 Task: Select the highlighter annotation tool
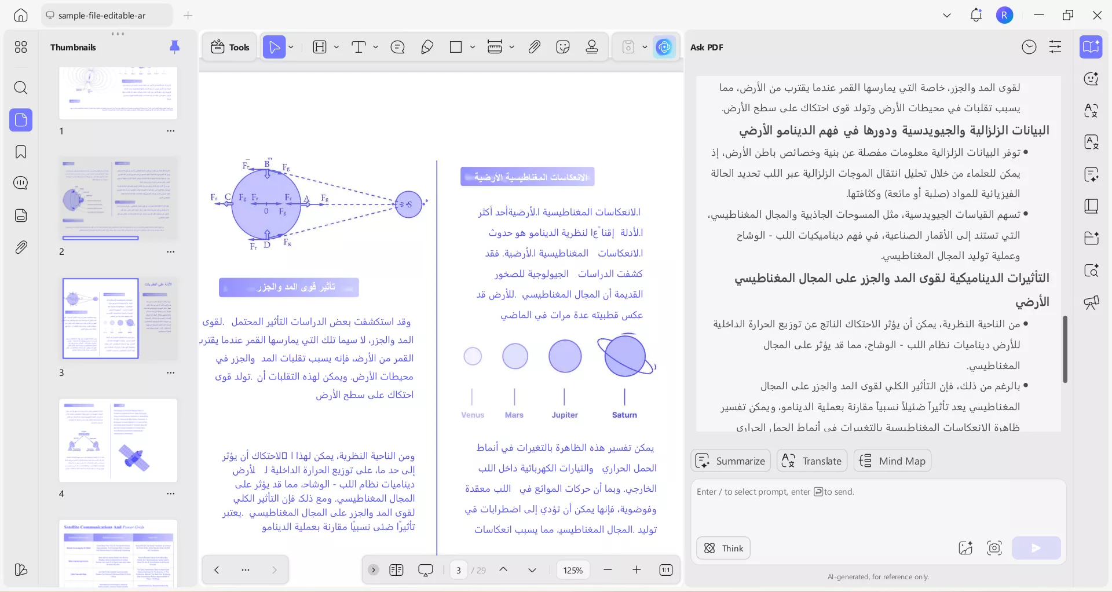point(427,47)
